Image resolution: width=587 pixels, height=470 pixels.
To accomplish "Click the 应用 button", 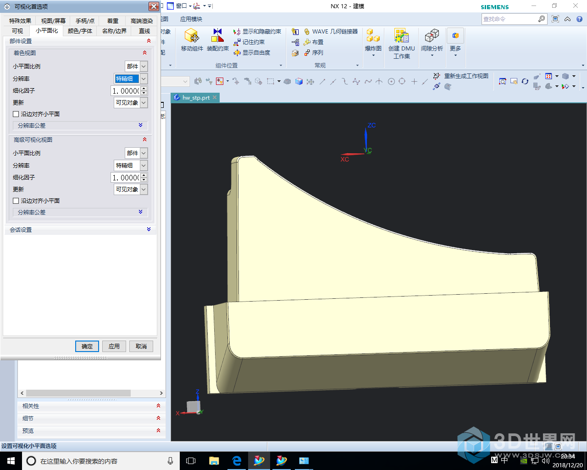I will 114,347.
